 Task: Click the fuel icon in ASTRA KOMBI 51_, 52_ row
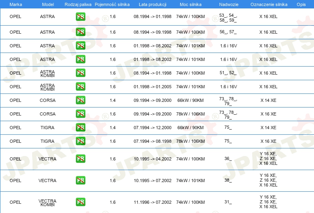click(x=80, y=73)
